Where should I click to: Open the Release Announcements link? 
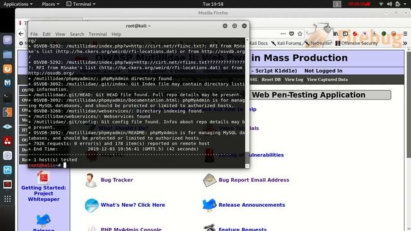[x=252, y=205]
